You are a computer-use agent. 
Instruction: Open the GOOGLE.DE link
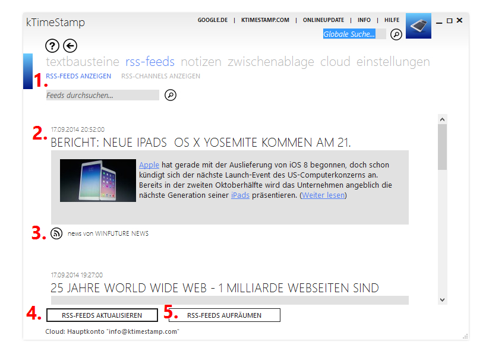tap(213, 20)
